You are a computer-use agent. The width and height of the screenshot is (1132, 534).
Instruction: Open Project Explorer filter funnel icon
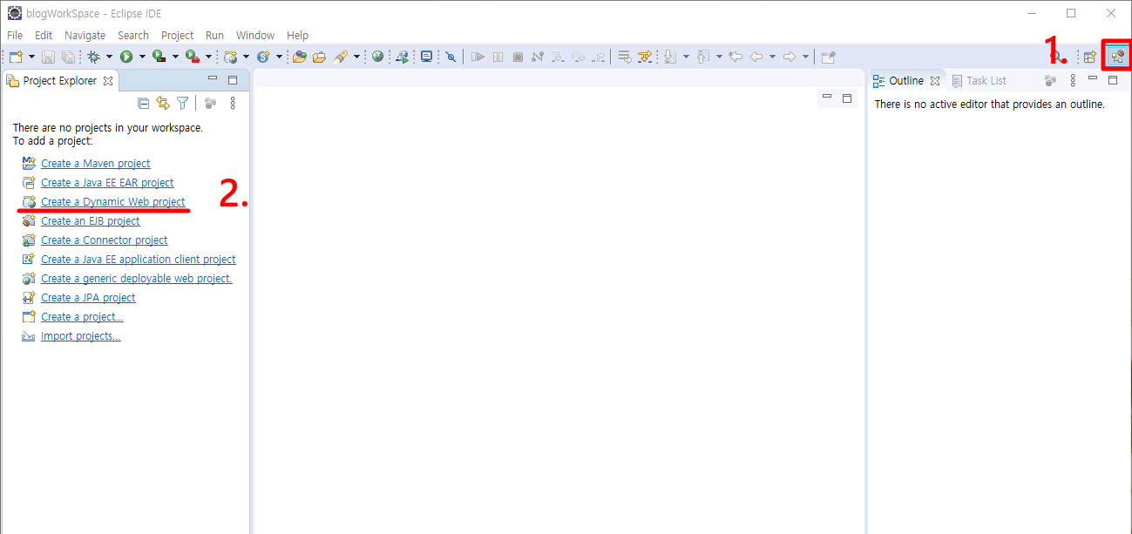(182, 103)
